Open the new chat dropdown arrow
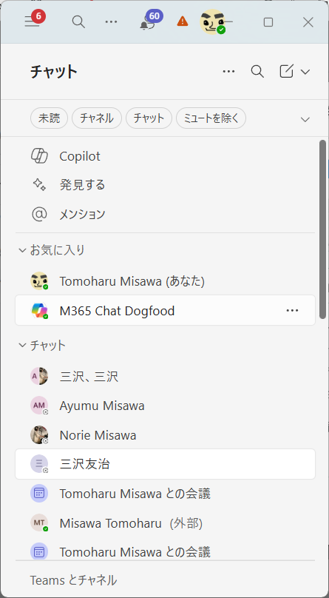This screenshot has width=329, height=598. 305,72
